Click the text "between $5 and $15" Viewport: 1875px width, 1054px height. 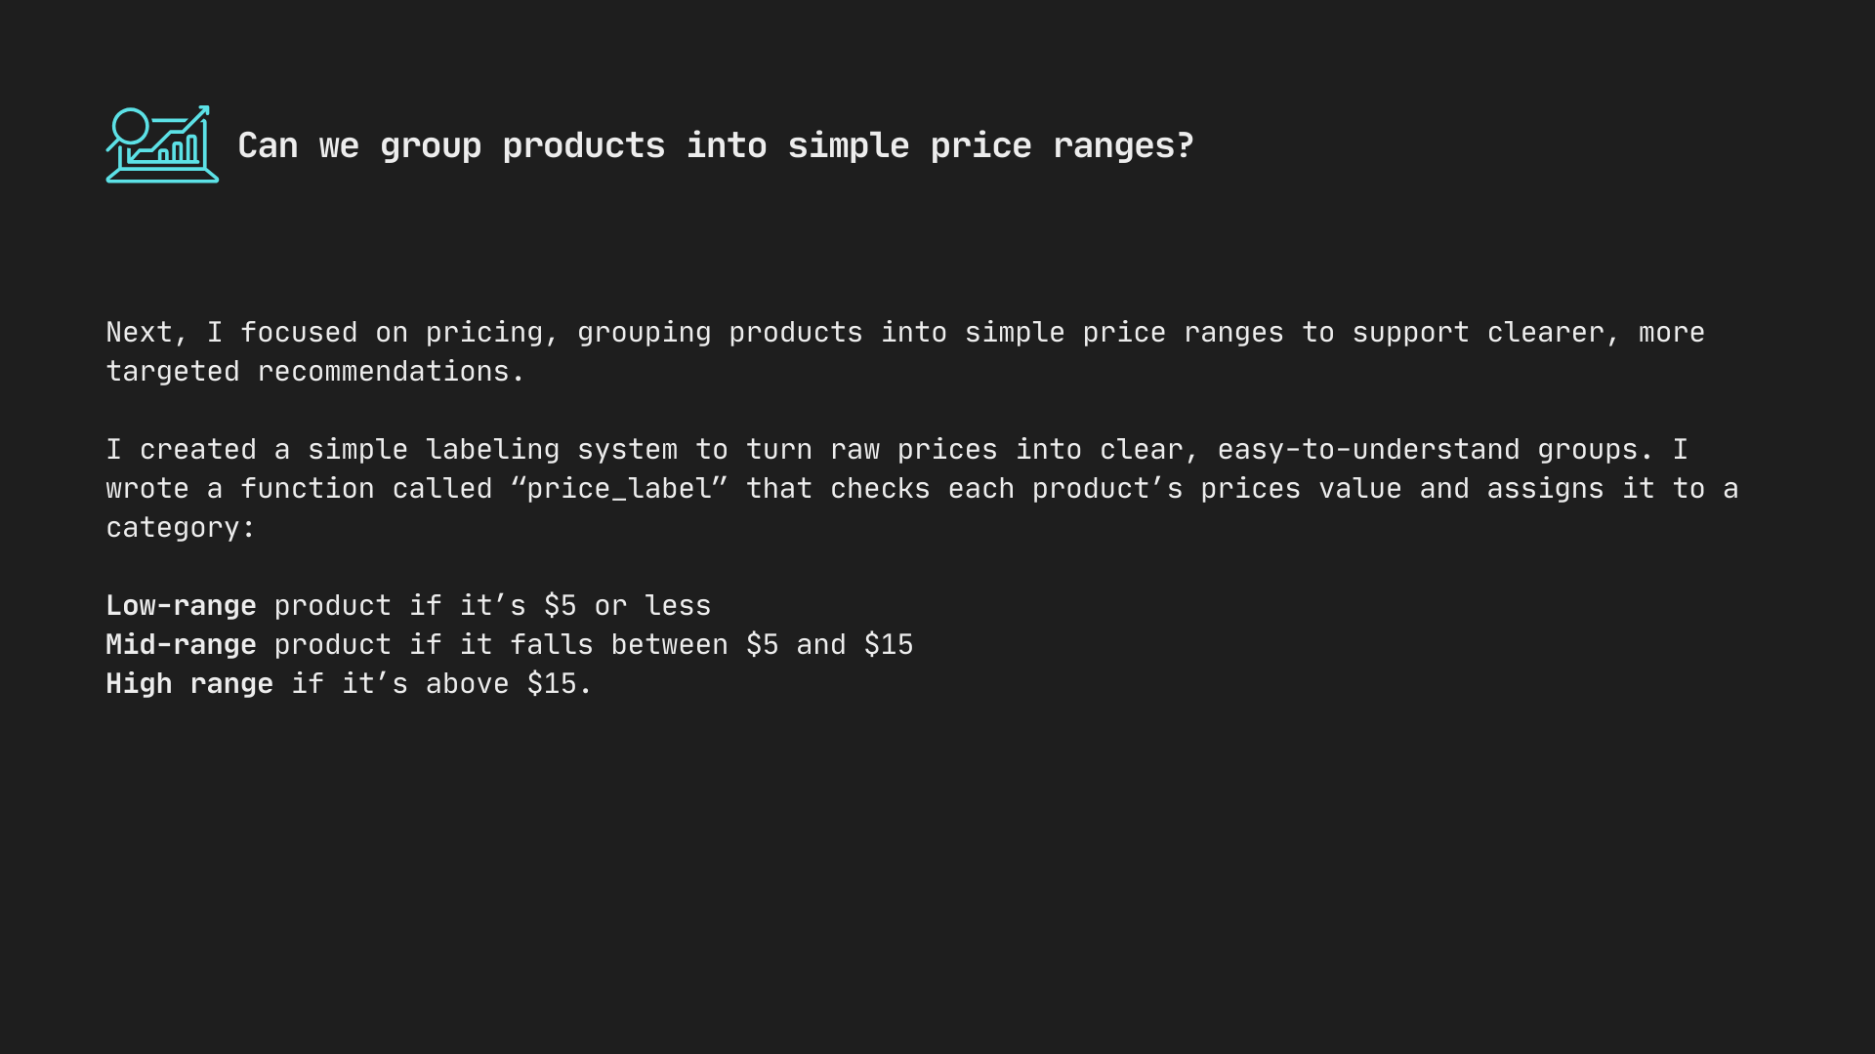coord(762,645)
